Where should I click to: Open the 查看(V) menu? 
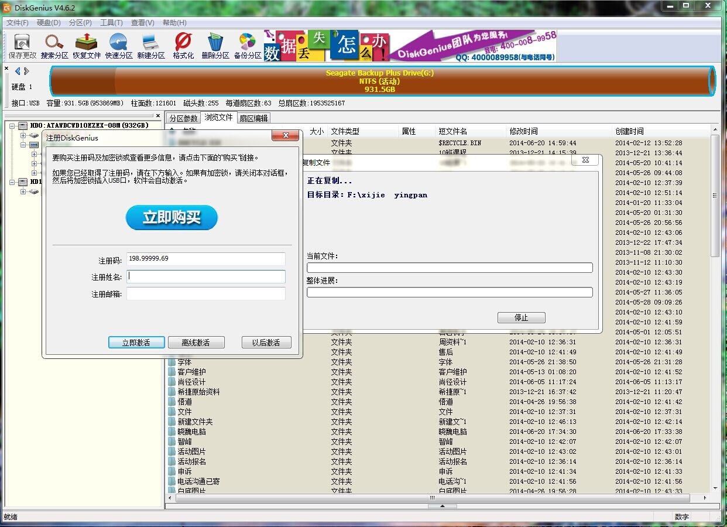142,23
